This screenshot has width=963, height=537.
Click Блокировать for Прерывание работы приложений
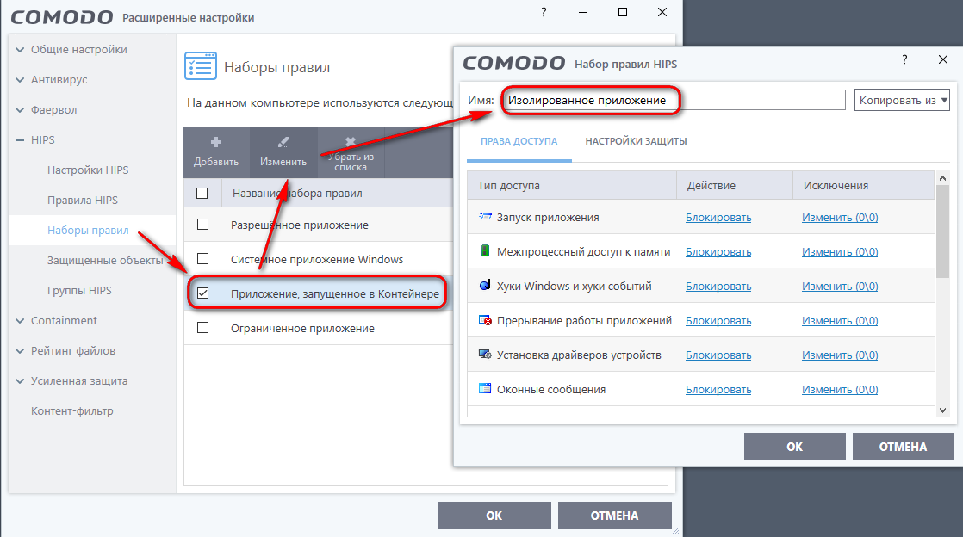(x=718, y=320)
